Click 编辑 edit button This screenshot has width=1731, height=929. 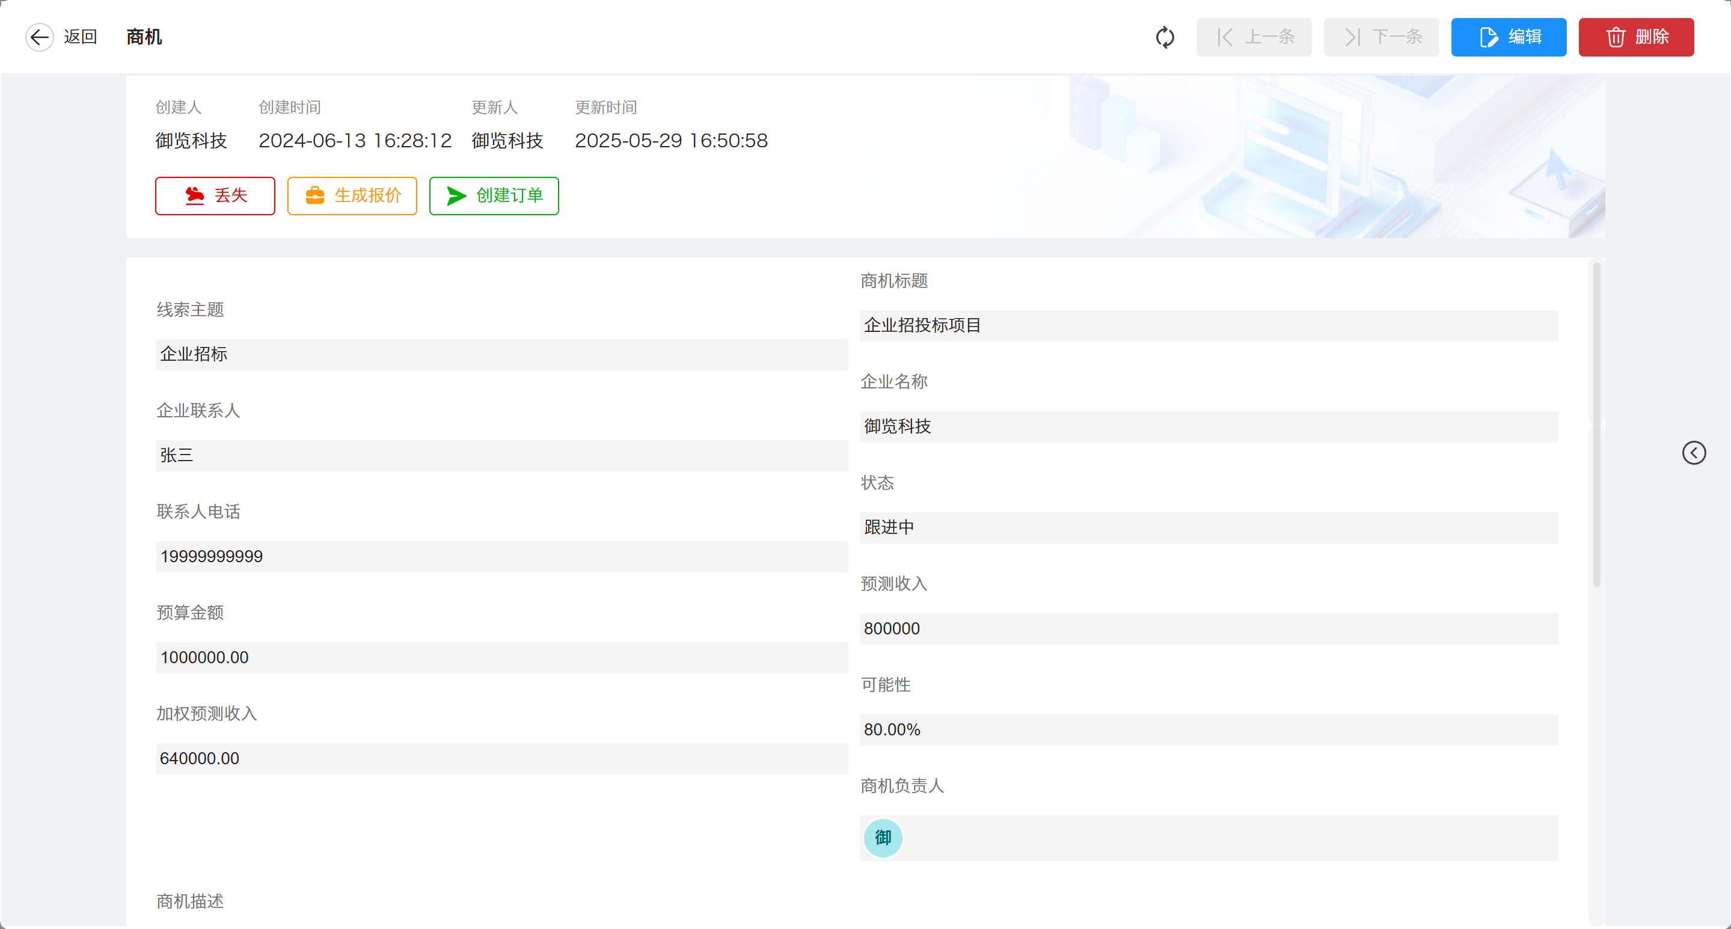coord(1508,37)
